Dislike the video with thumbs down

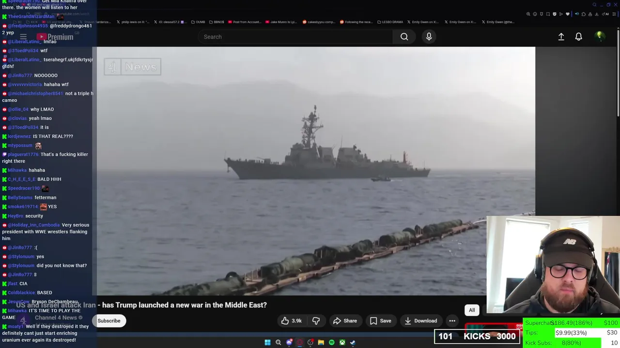[x=316, y=320]
